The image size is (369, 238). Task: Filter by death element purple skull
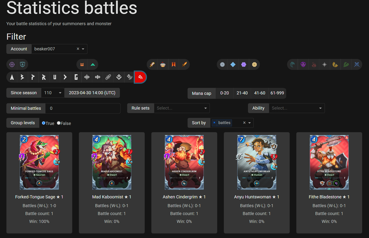tap(303, 64)
